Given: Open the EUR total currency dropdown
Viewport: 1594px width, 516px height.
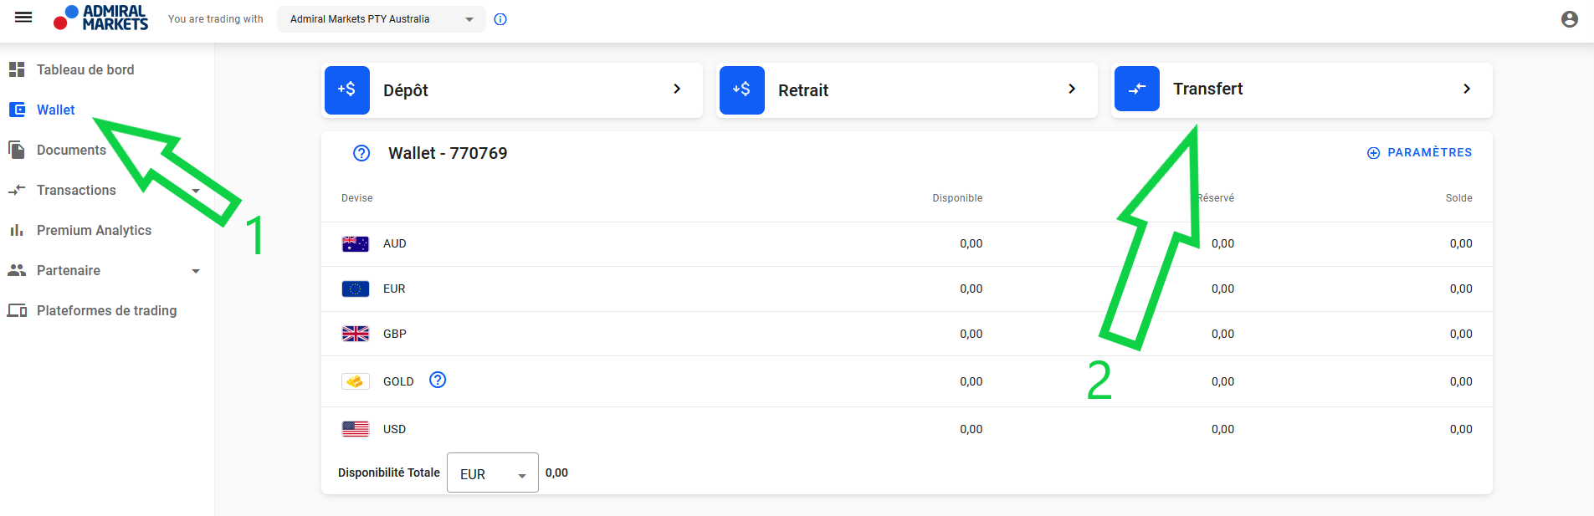Looking at the screenshot, I should click(492, 473).
